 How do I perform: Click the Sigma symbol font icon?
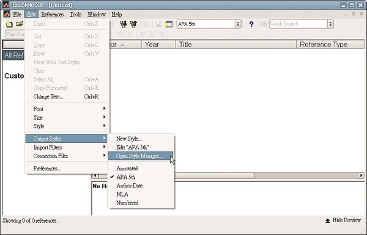[163, 35]
